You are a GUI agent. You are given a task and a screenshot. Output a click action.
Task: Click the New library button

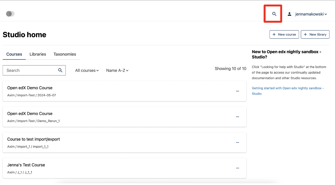[x=315, y=35]
